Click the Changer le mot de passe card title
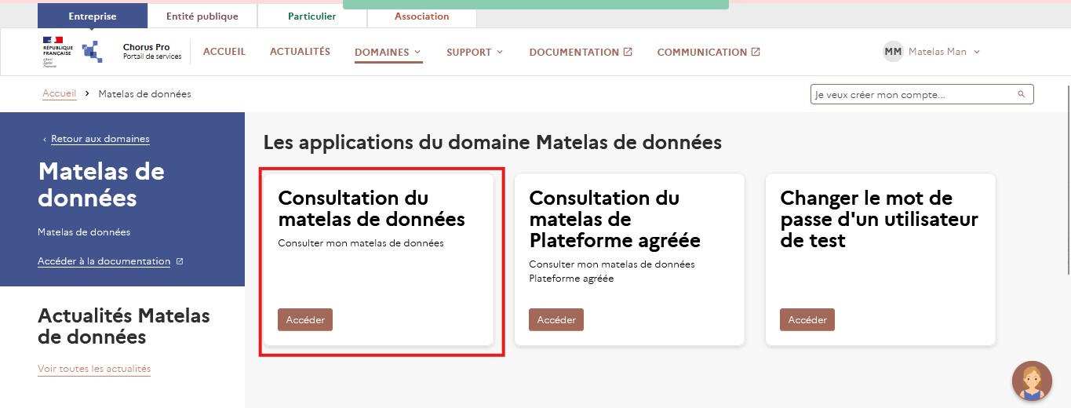1071x408 pixels. pos(880,219)
